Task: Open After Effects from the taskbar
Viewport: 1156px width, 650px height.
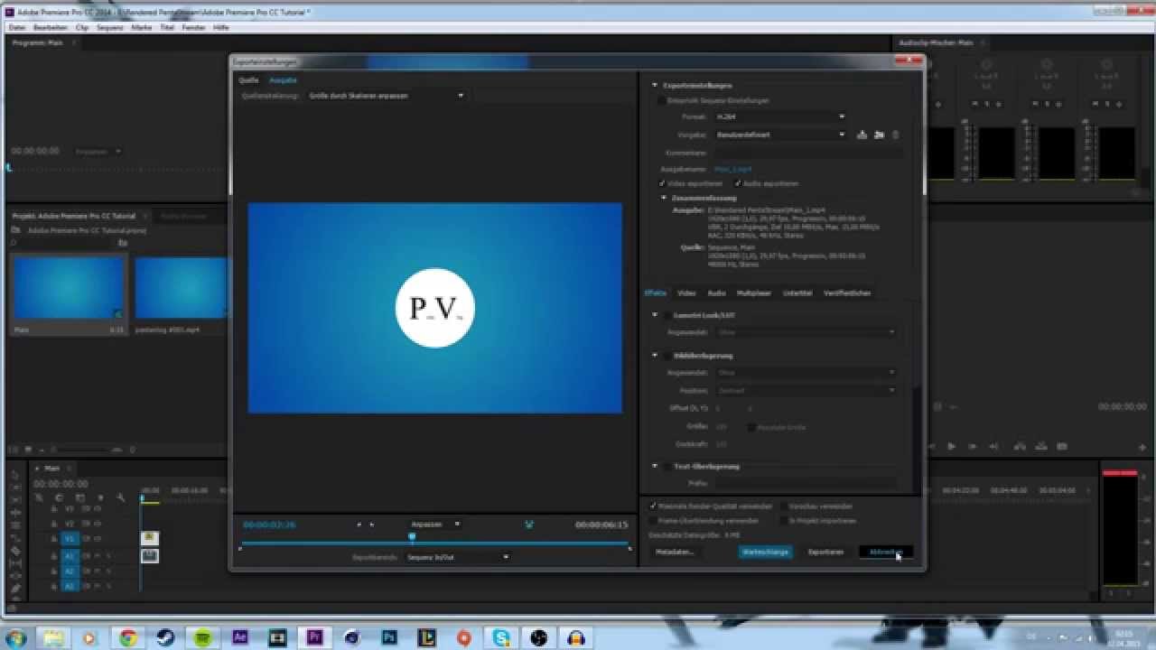Action: click(x=240, y=637)
